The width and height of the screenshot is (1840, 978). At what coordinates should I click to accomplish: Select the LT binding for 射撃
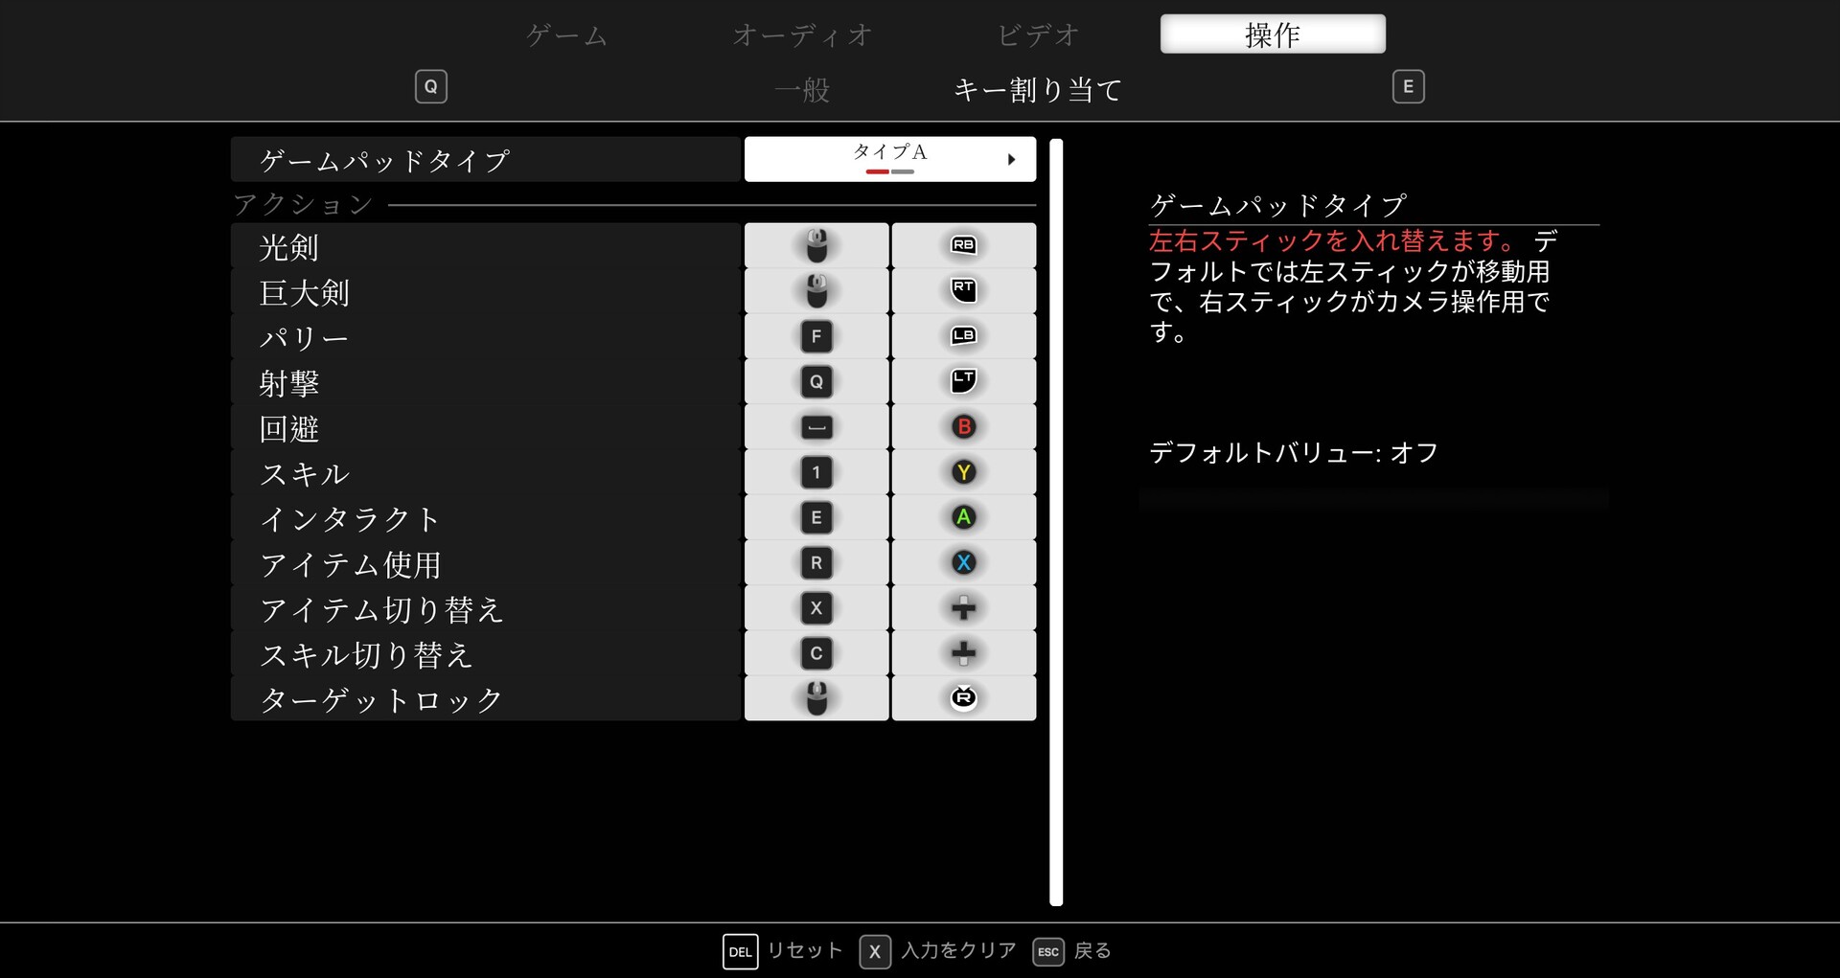point(963,381)
